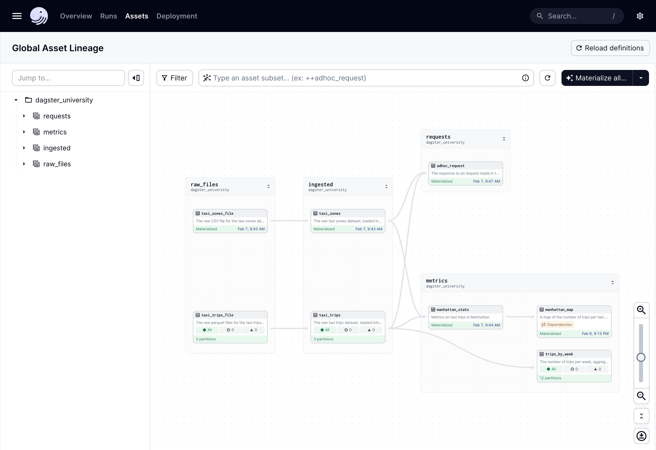Viewport: 656px width, 450px height.
Task: Collapse the raw_files group box
Action: [x=268, y=186]
